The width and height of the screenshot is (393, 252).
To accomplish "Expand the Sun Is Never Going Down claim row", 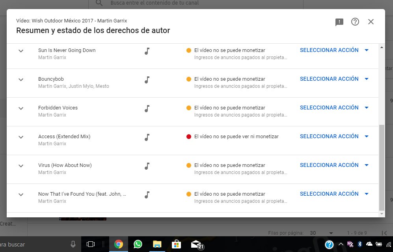I will [21, 51].
